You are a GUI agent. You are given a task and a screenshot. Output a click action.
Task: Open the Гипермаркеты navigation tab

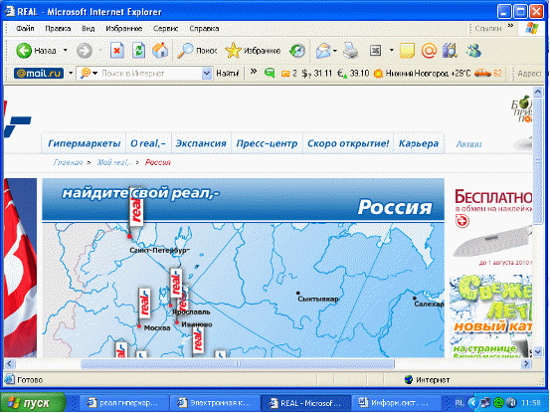point(84,143)
